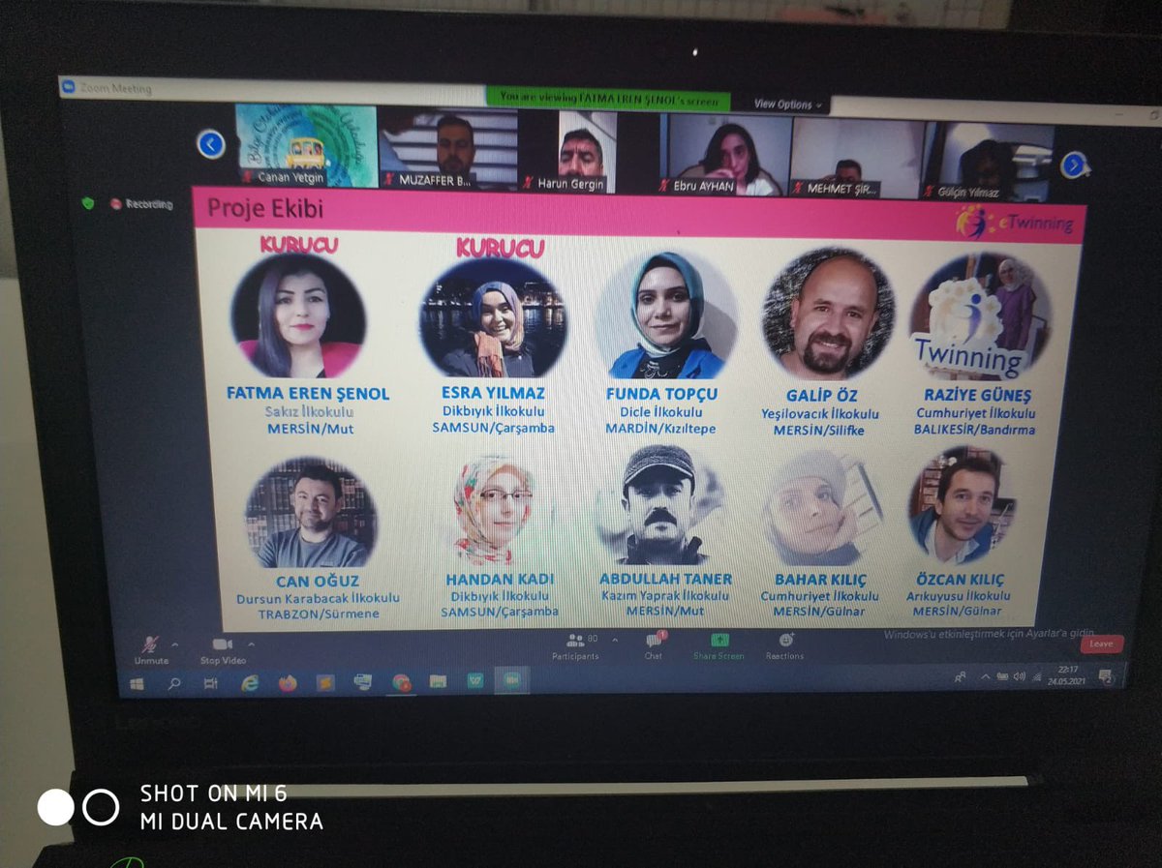This screenshot has width=1162, height=868.
Task: Open the Windows notification center
Action: tap(1106, 675)
